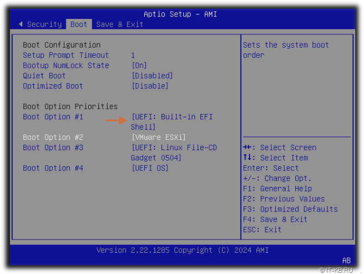Open the Save & Exit tab

pos(120,24)
